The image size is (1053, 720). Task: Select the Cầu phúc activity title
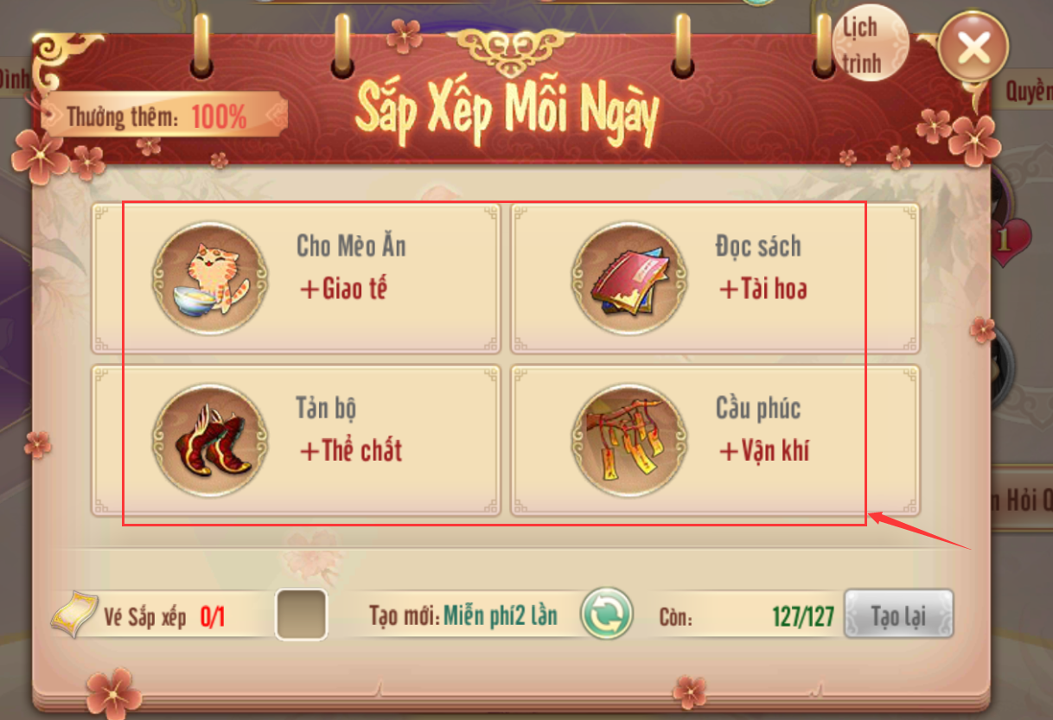point(758,407)
